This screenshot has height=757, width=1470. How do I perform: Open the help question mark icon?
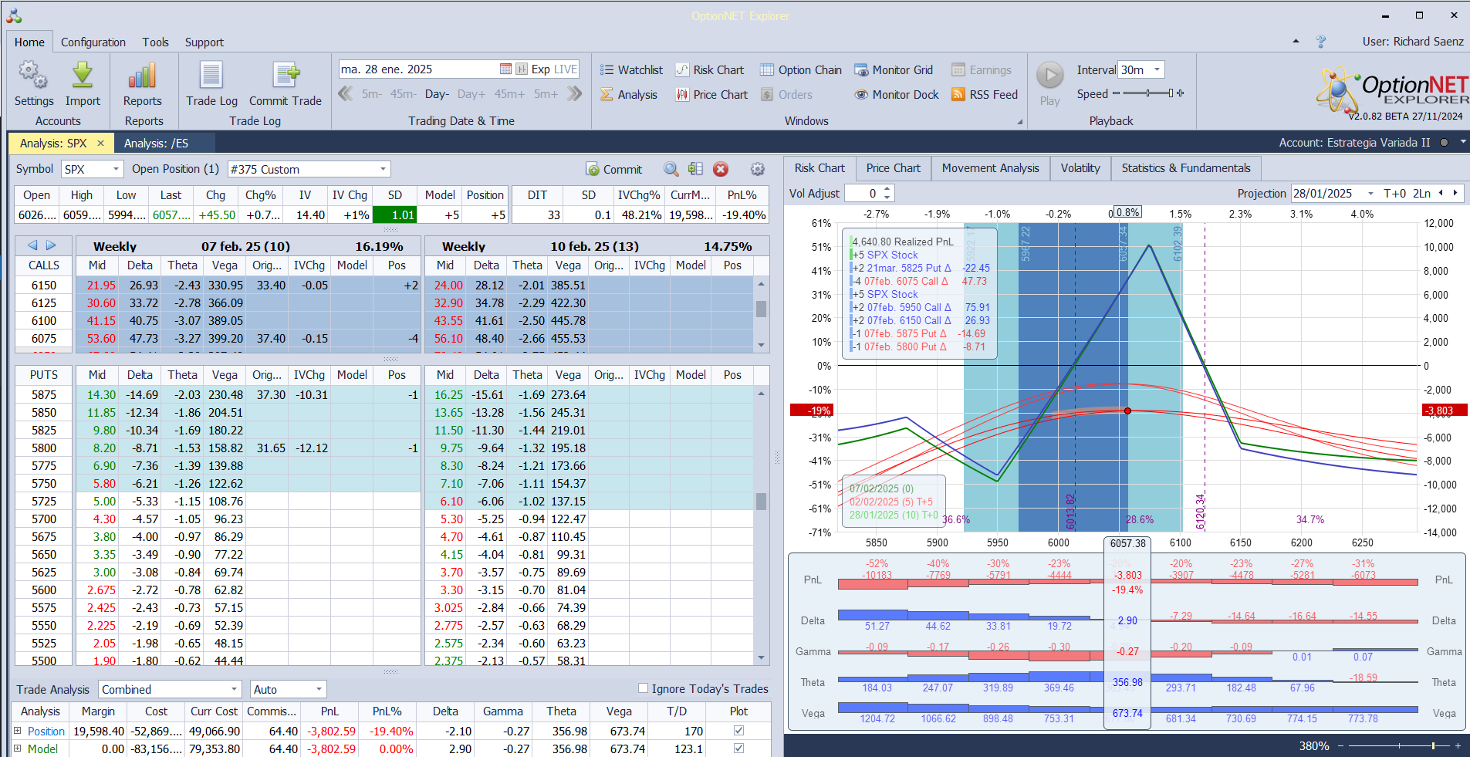tap(1321, 42)
